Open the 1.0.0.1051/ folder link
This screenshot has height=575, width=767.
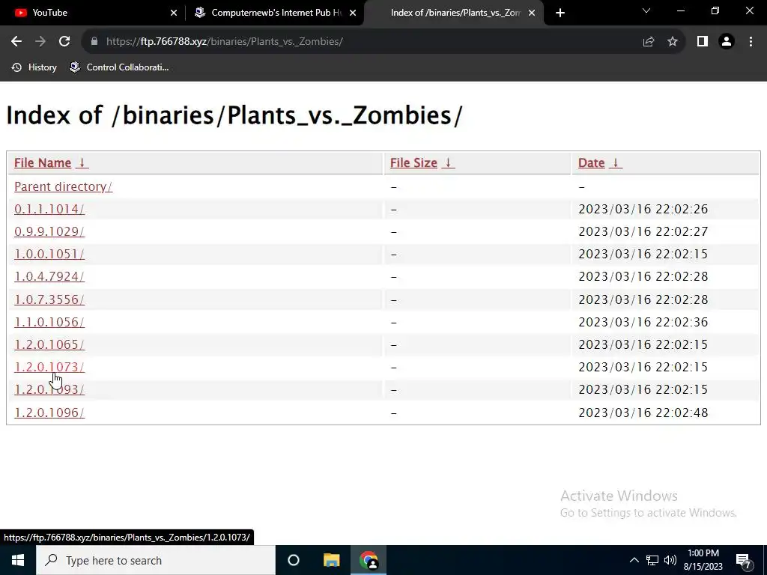click(x=49, y=255)
